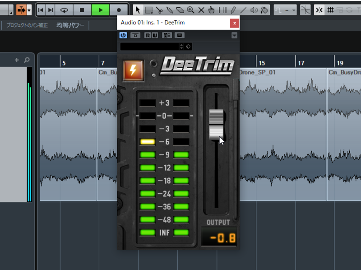The image size is (361, 270).
Task: Click bar 7 on the ruler
Action: click(x=103, y=63)
